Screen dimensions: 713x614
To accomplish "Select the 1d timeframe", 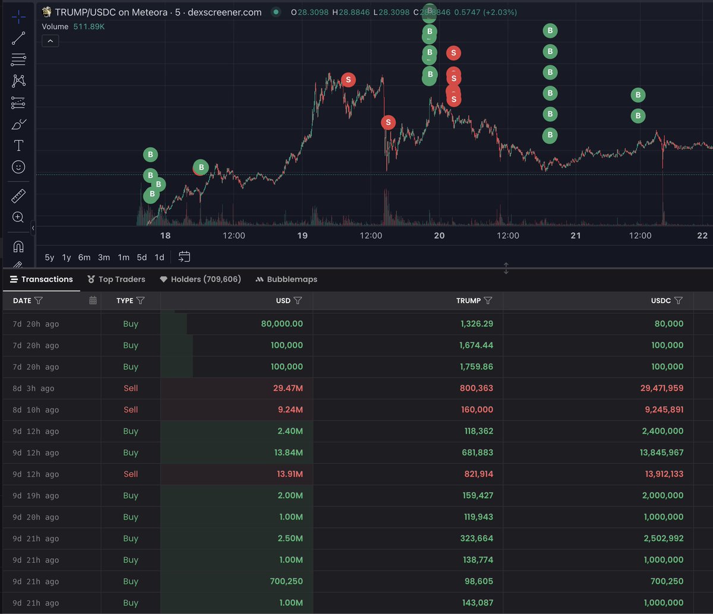I will click(159, 257).
